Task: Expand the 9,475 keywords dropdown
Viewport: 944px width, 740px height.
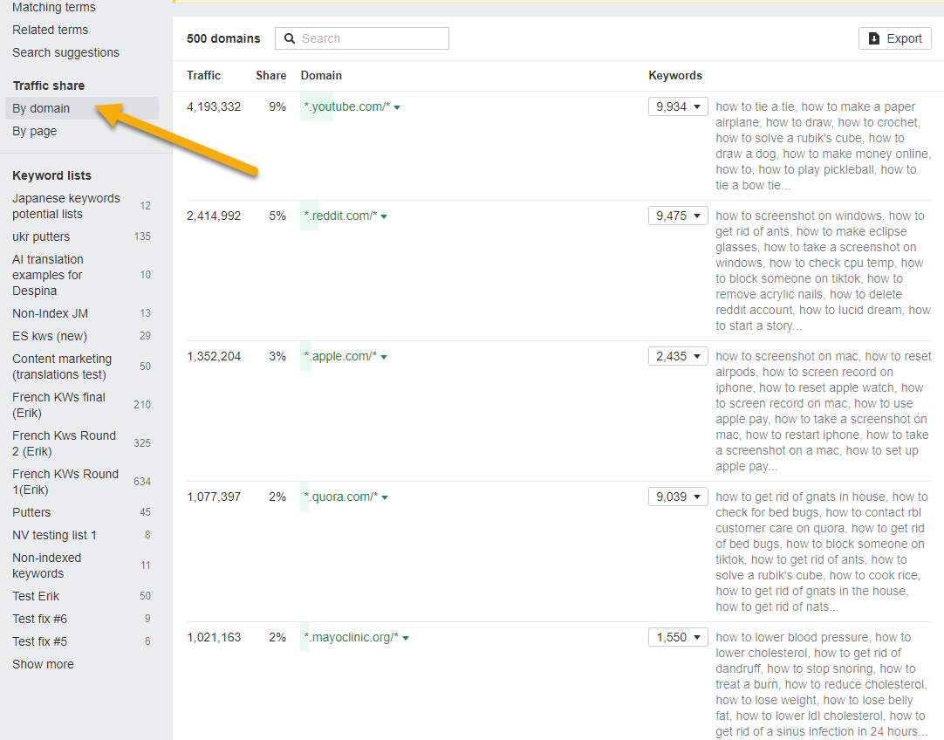Action: tap(678, 216)
